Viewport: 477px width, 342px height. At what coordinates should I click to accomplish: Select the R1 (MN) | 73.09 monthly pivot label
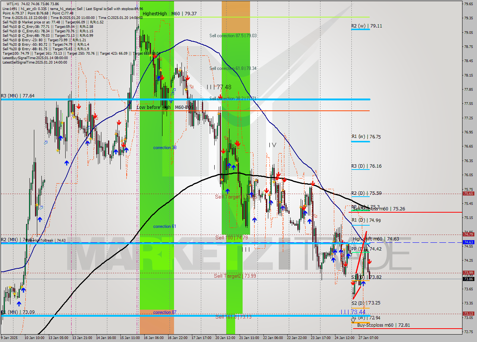(x=18, y=312)
